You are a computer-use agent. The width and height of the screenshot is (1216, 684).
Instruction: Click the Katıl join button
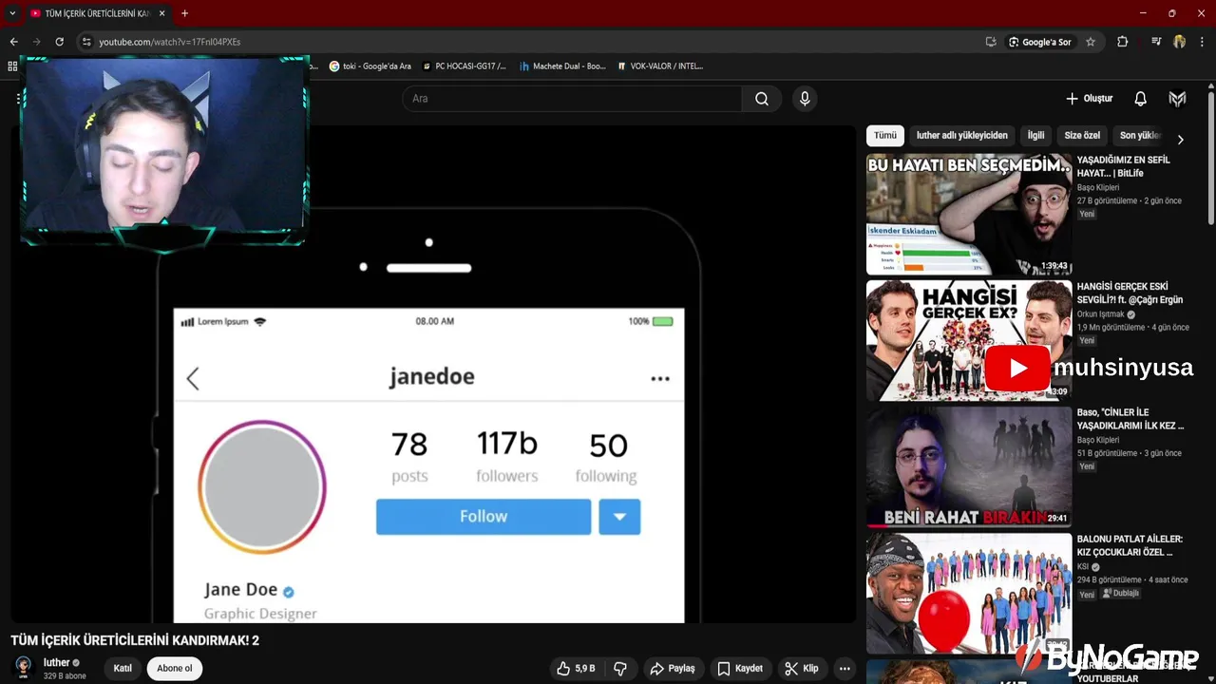point(123,668)
